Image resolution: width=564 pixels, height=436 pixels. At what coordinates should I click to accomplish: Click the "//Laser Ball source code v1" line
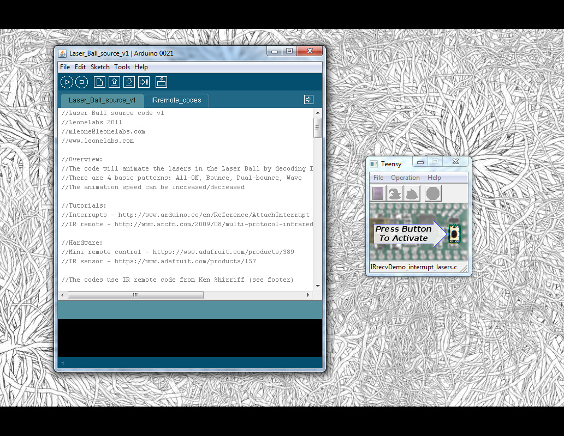[112, 113]
